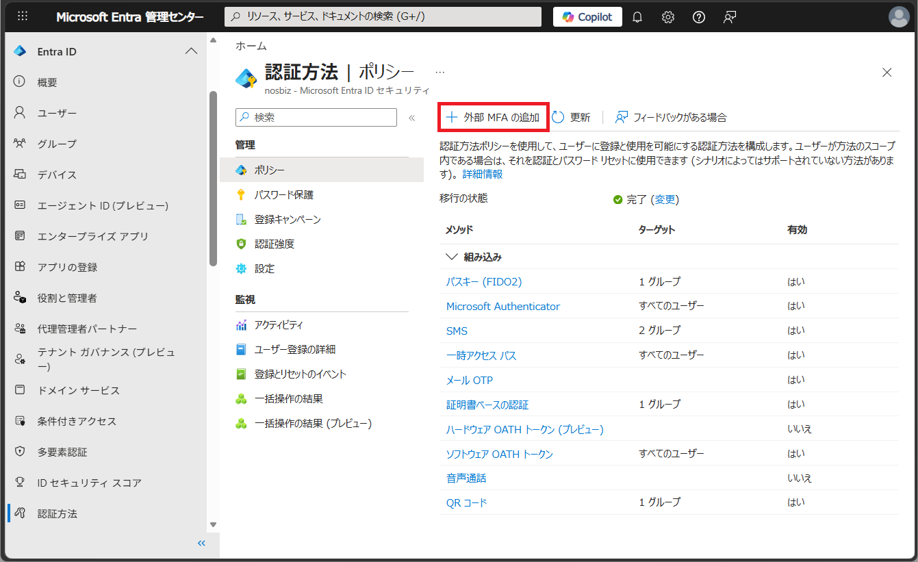The height and width of the screenshot is (562, 918).
Task: Open the help question mark icon
Action: pyautogui.click(x=699, y=17)
